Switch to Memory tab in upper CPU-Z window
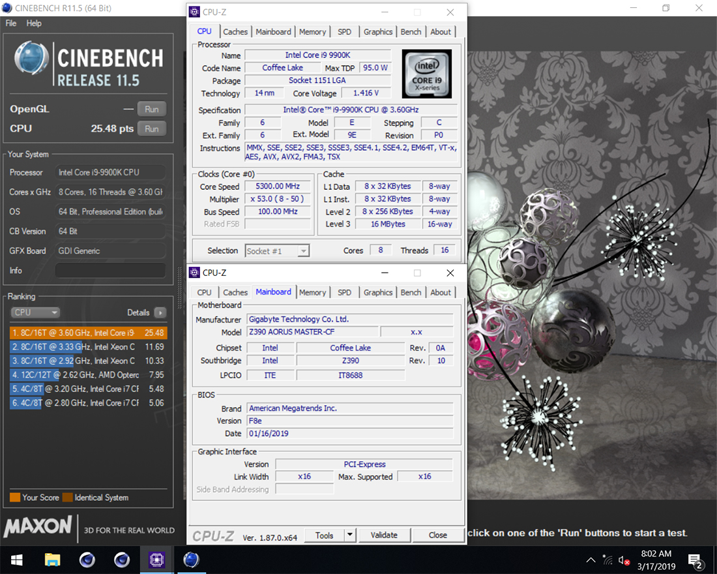 (312, 31)
